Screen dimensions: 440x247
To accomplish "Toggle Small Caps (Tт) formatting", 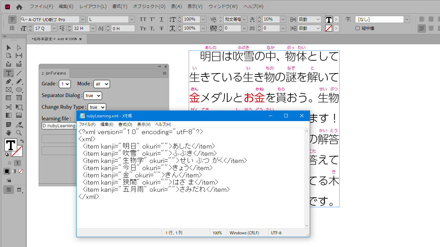I will [x=143, y=28].
